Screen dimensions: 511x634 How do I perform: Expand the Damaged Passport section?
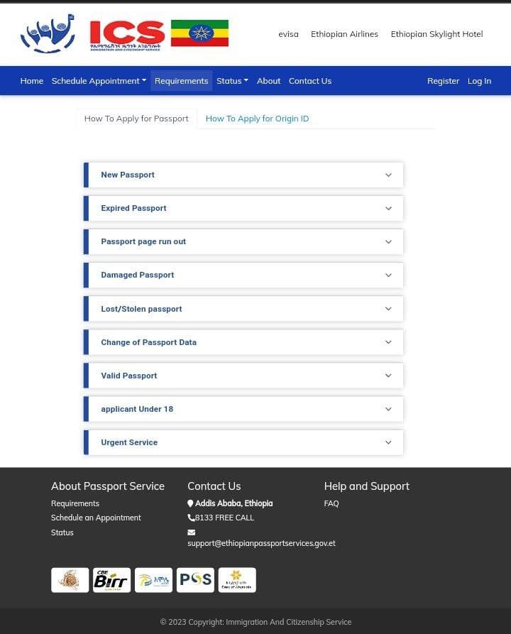click(x=243, y=275)
